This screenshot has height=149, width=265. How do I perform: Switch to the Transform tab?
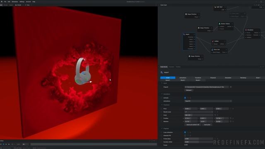pos(198,78)
